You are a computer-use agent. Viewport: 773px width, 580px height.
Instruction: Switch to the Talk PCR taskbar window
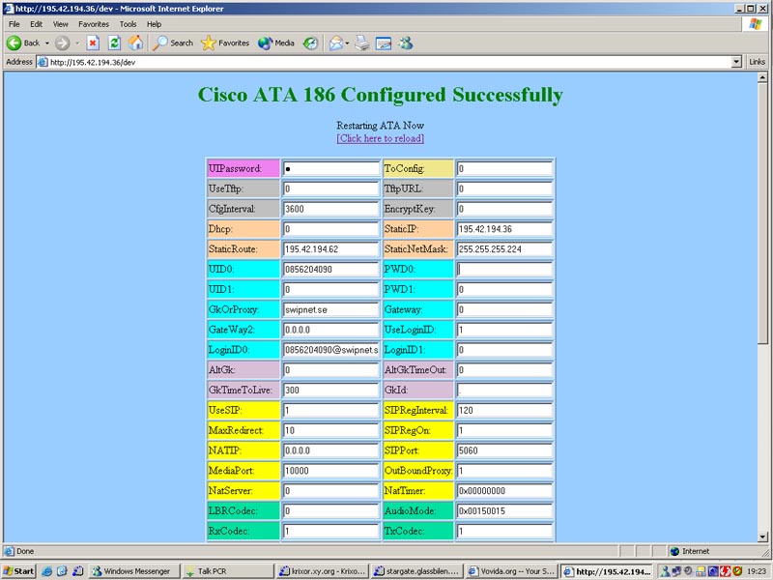[228, 571]
